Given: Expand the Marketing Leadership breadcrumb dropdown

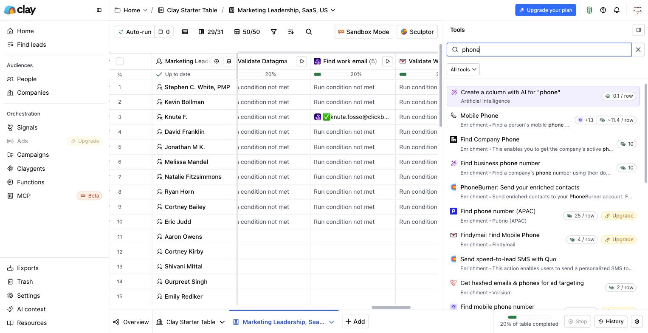Looking at the screenshot, I should [333, 10].
